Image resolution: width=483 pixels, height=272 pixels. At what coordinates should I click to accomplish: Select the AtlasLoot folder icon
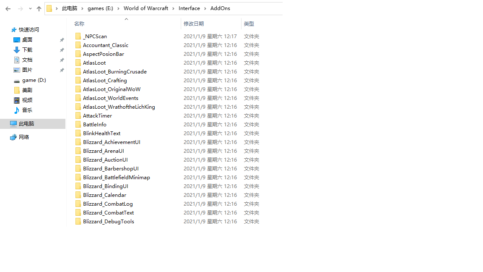[x=78, y=63]
